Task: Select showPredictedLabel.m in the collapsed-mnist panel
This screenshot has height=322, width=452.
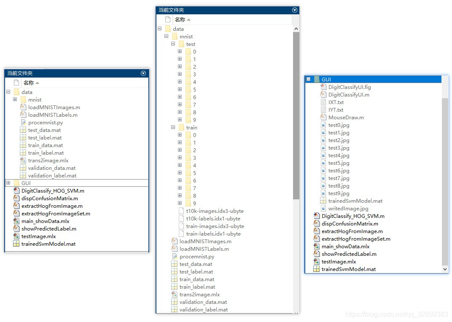Action: point(49,228)
